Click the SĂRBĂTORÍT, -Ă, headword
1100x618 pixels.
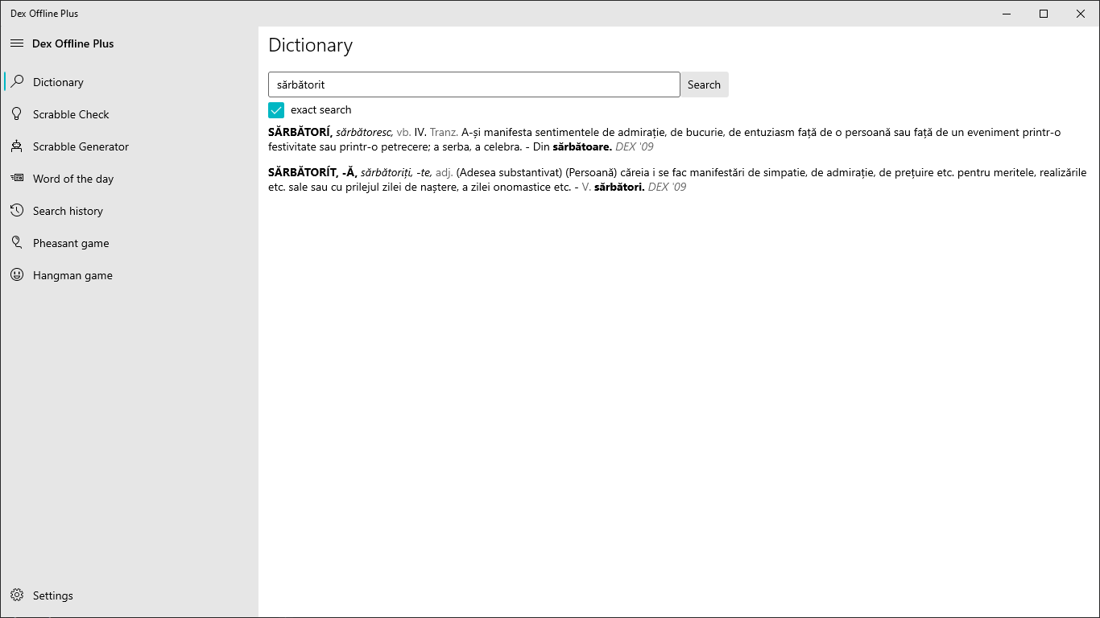point(313,172)
